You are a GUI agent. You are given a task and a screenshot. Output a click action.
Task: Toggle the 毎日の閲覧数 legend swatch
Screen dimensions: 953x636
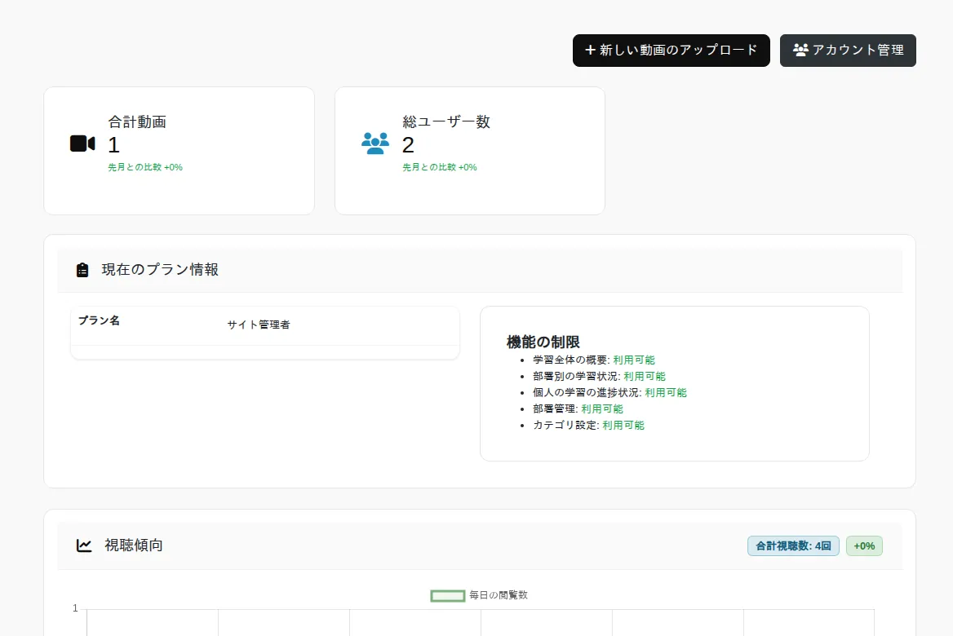(448, 596)
